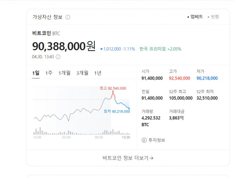This screenshot has height=178, width=235.
Task: Click the 투자정보 link text
Action: click(157, 140)
